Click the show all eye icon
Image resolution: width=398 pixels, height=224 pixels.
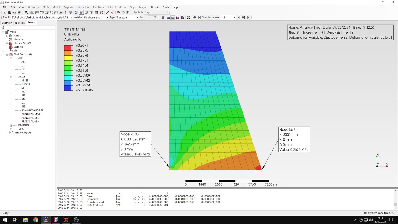[x=118, y=12]
